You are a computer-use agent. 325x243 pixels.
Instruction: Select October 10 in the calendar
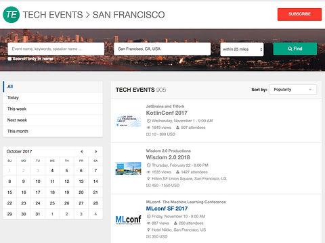click(38, 182)
